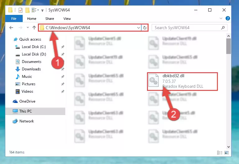Click the scrollbar up arrow
This screenshot has width=239, height=164.
coord(228,36)
